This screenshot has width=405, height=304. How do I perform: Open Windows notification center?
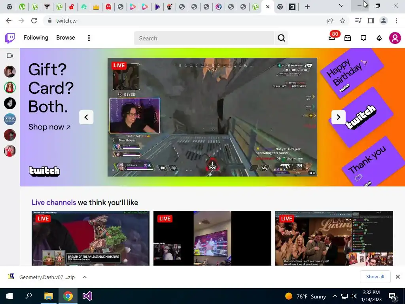(x=393, y=296)
